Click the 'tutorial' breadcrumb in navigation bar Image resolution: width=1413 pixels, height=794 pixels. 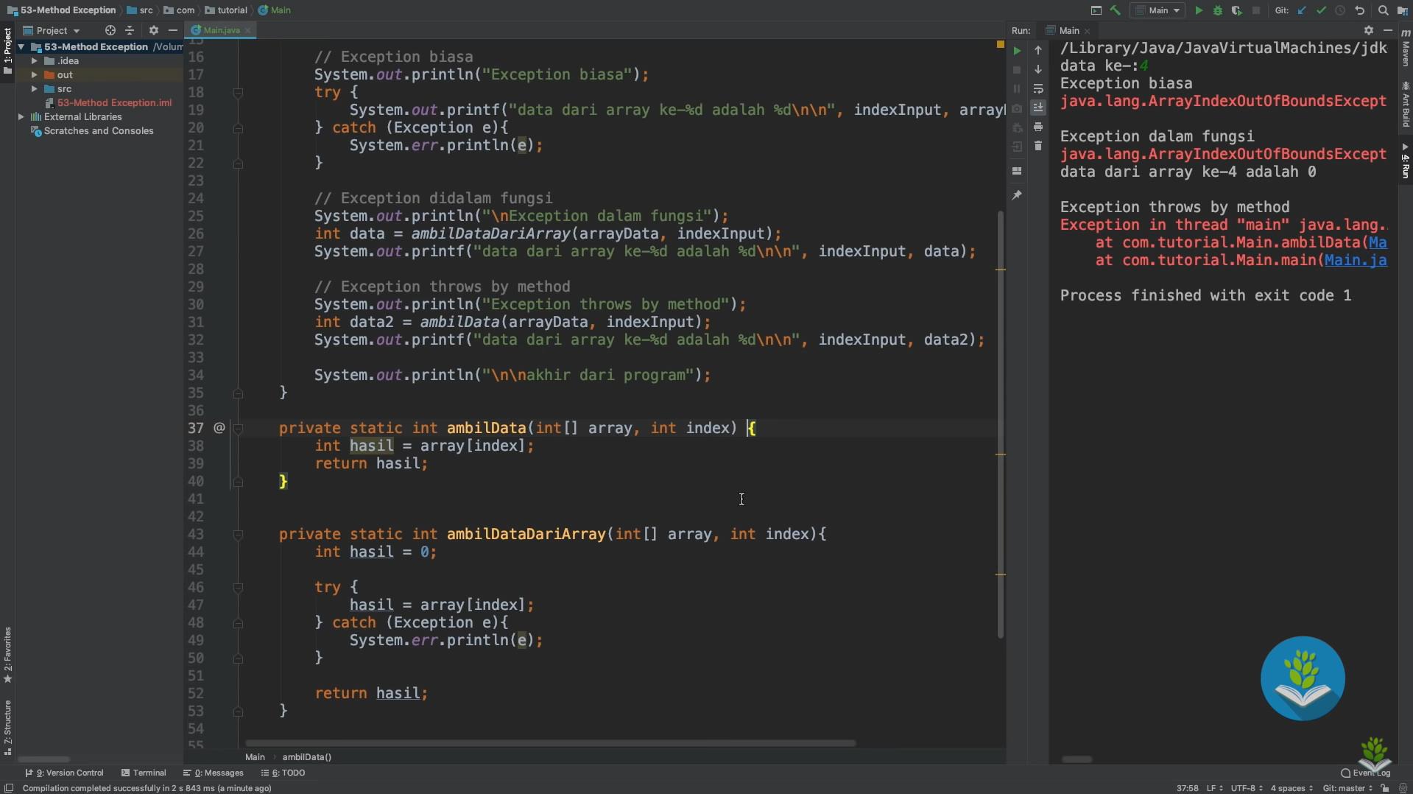point(226,10)
